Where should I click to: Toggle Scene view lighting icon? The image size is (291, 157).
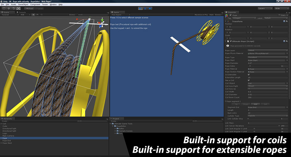click(x=33, y=15)
